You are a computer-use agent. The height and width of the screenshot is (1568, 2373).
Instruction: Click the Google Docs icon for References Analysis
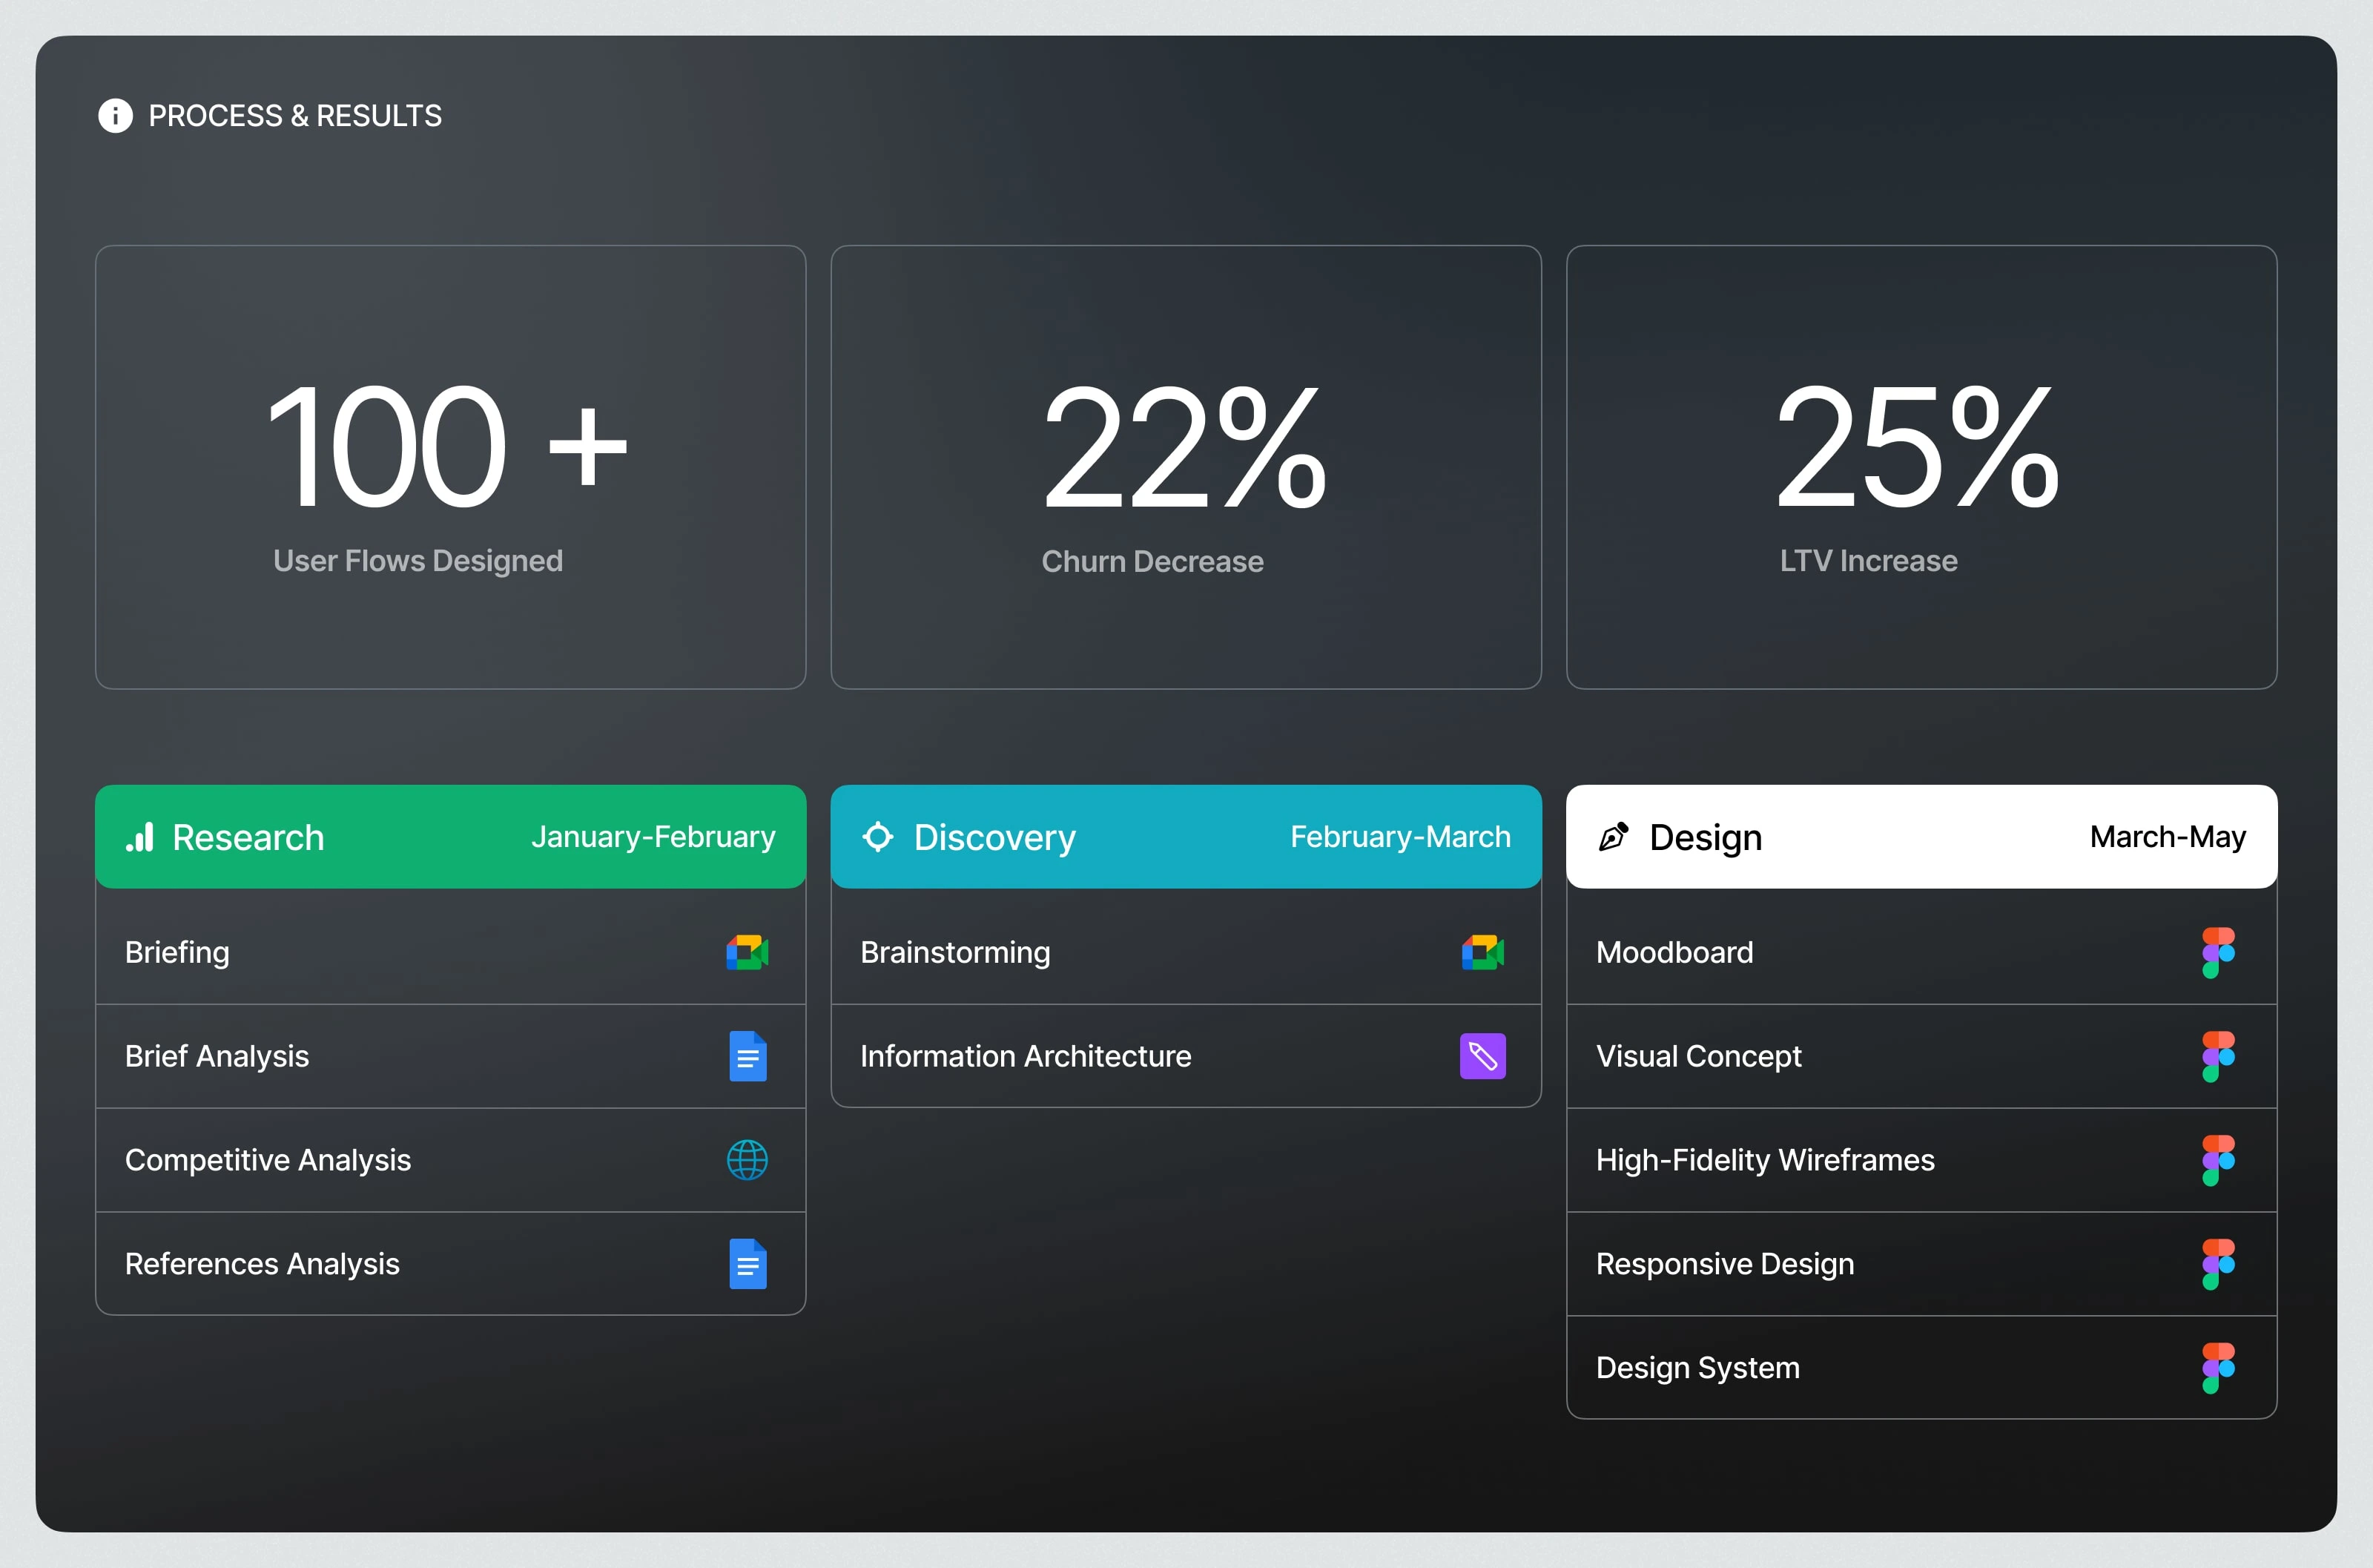[747, 1264]
